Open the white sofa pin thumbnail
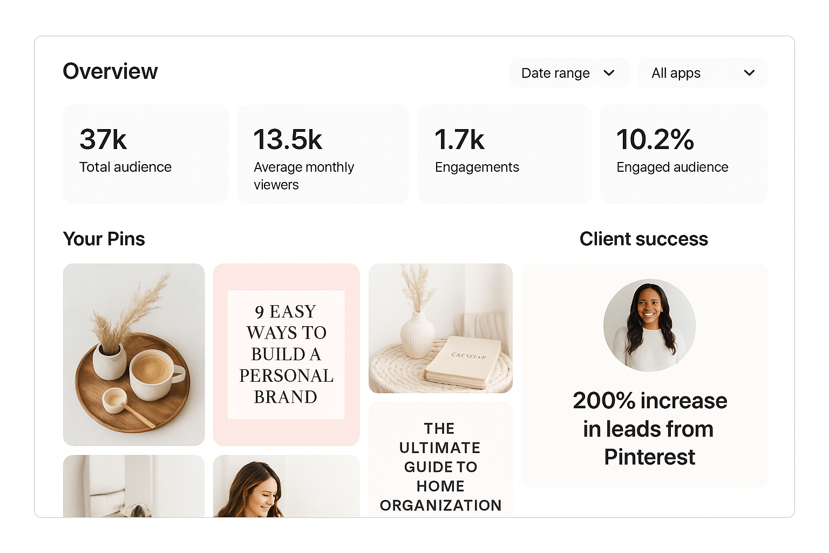 pyautogui.click(x=134, y=486)
